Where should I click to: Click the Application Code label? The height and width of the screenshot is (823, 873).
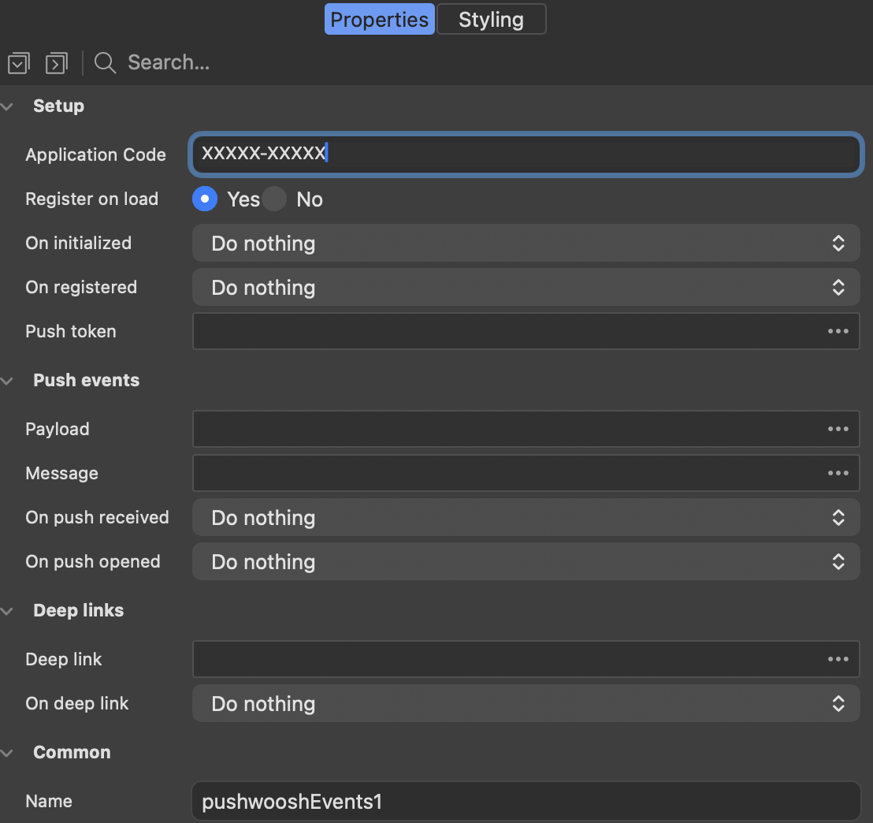tap(96, 155)
